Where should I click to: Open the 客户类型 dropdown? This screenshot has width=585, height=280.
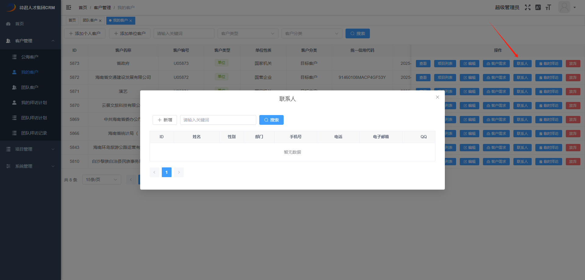tap(248, 33)
